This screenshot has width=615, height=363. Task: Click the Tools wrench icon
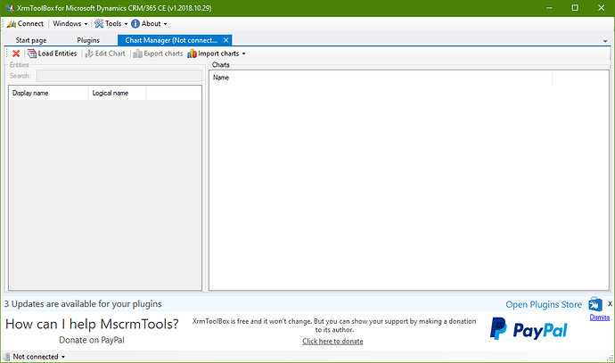tap(99, 23)
